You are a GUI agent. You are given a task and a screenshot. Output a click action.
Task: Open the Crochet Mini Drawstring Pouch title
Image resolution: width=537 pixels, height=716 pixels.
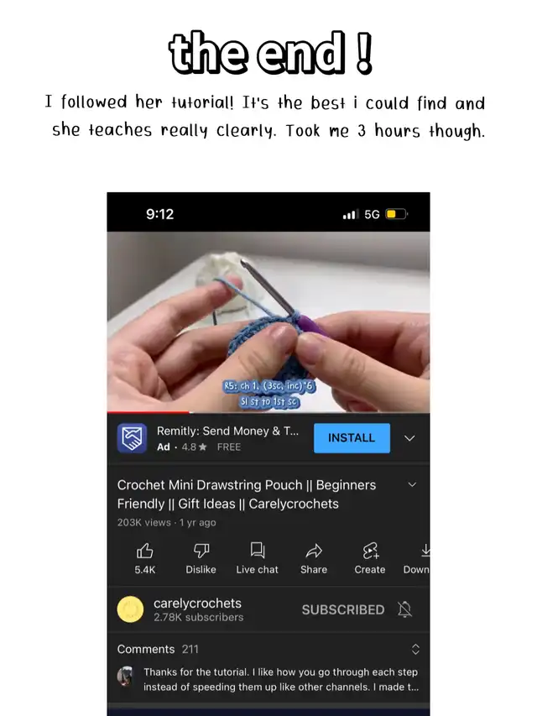click(x=247, y=494)
